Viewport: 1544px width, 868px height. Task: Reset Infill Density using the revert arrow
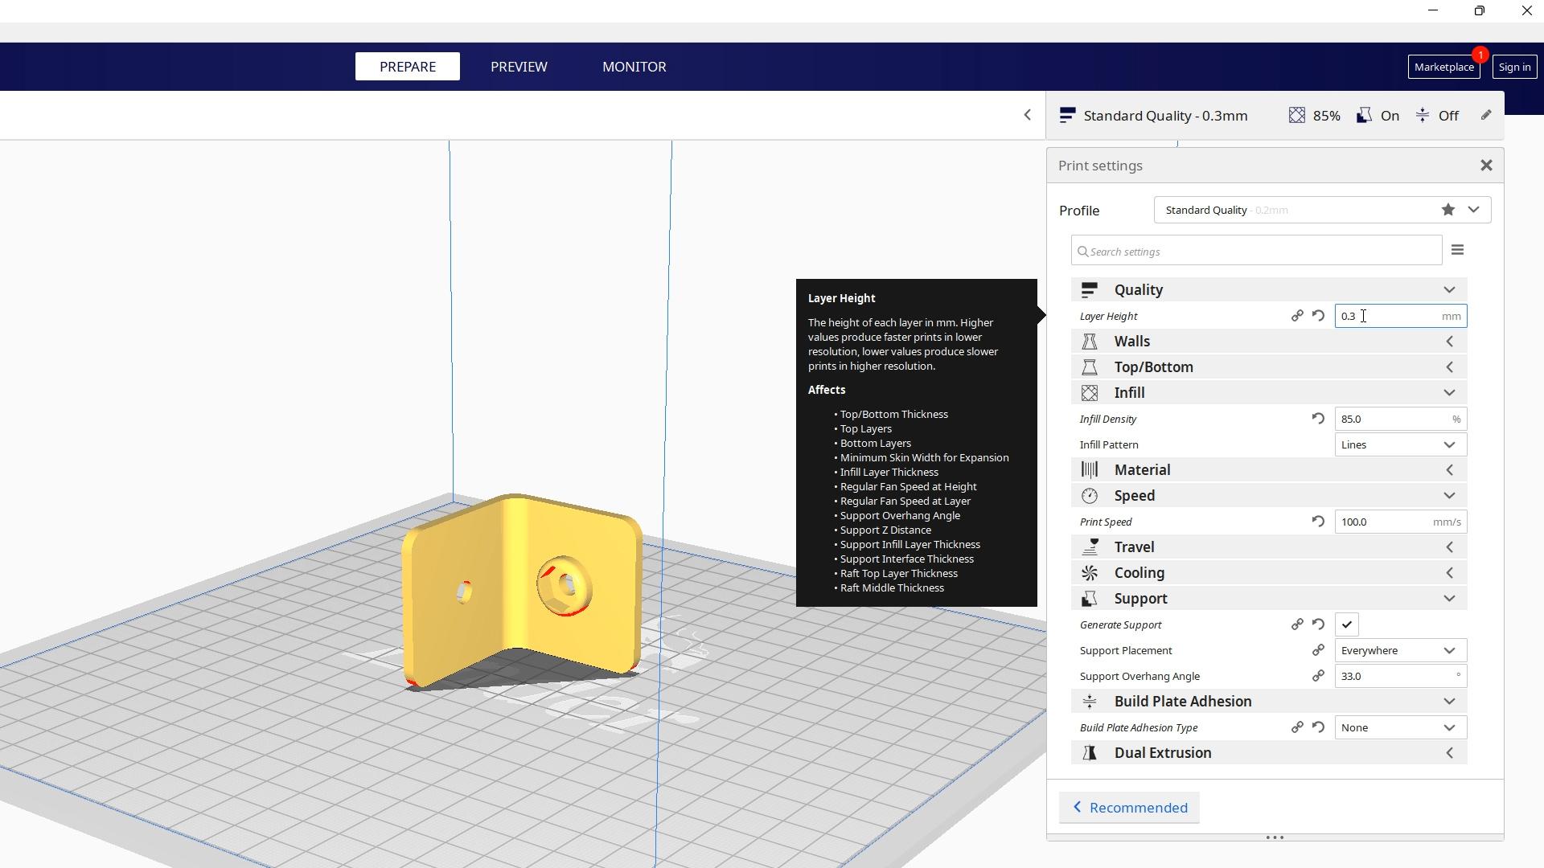tap(1318, 419)
